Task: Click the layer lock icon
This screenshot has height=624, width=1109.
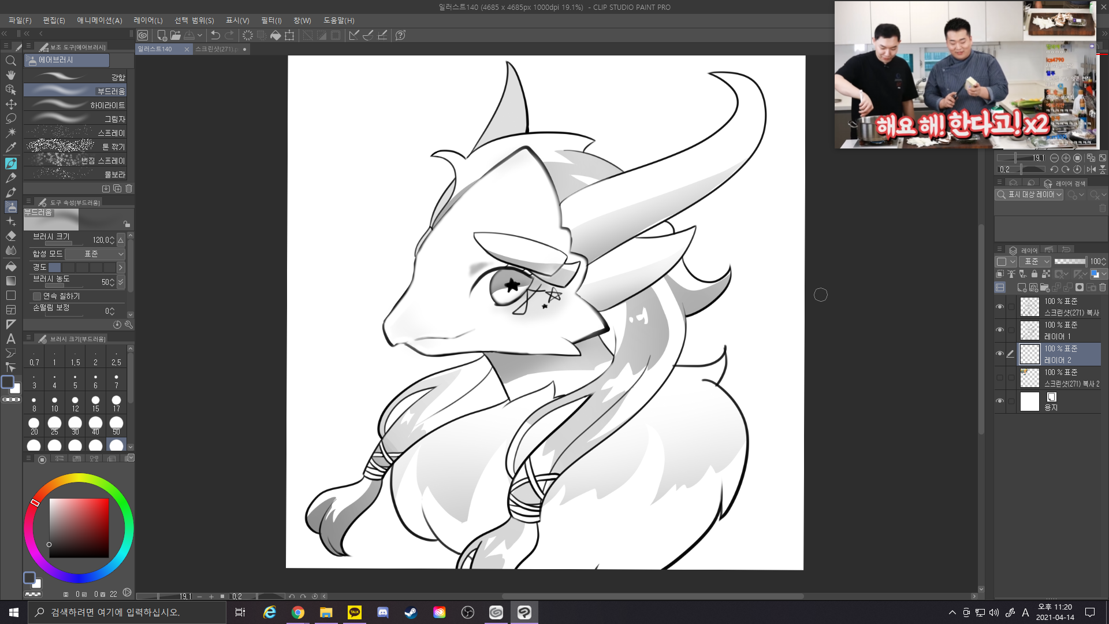Action: pos(1034,274)
